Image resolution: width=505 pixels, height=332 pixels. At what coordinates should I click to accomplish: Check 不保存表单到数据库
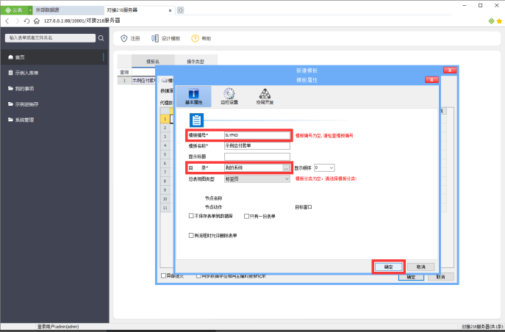(191, 216)
